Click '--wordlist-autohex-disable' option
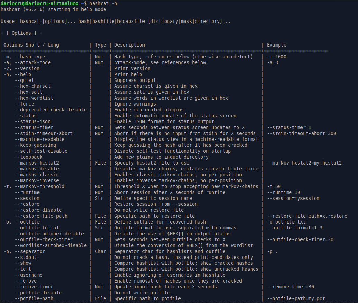Screen dimensions: 358x303 (x=51, y=246)
